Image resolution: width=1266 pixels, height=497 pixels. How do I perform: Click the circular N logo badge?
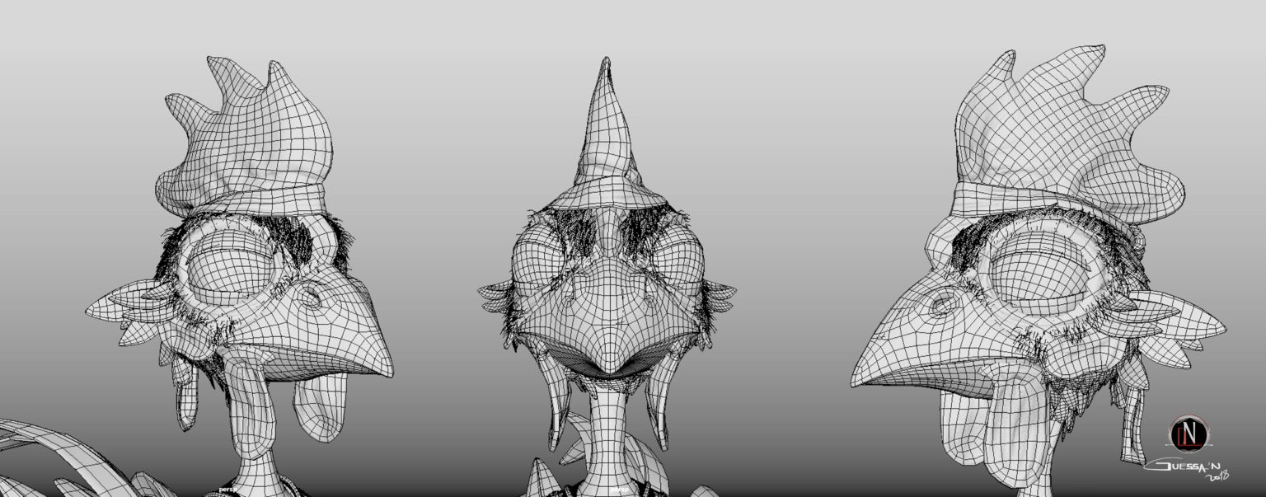pos(1189,432)
